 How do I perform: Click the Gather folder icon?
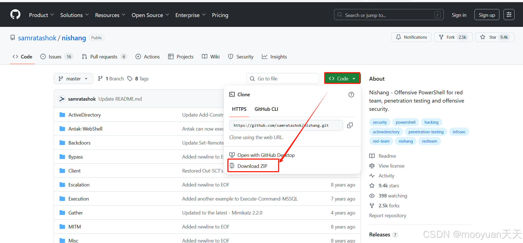(62, 213)
